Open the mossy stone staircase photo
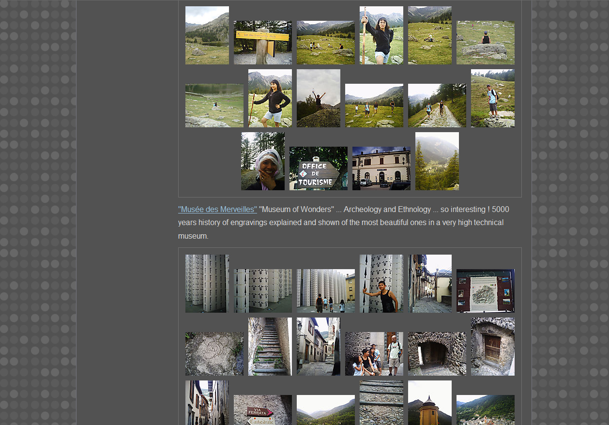Image resolution: width=609 pixels, height=425 pixels. pos(270,347)
